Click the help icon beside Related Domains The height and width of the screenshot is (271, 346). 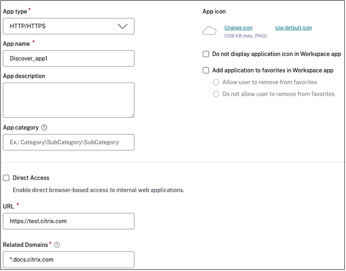click(x=57, y=245)
